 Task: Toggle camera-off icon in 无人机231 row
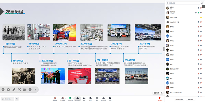coord(201,22)
